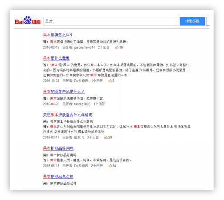Click the date 2016-02-19
This screenshot has height=200, width=224.
click(51, 47)
